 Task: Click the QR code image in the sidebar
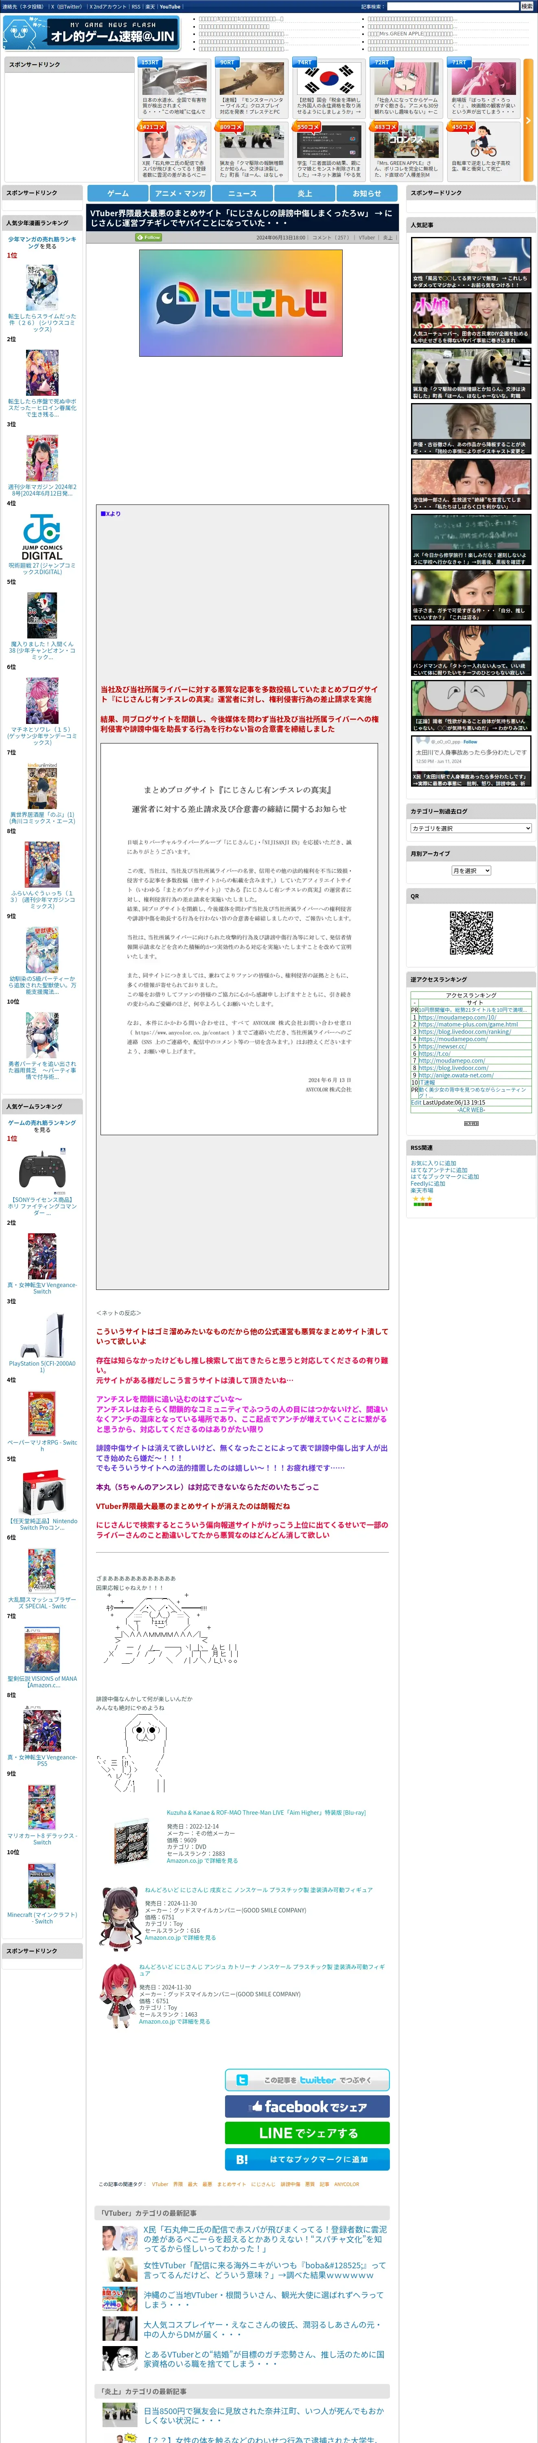[x=471, y=932]
